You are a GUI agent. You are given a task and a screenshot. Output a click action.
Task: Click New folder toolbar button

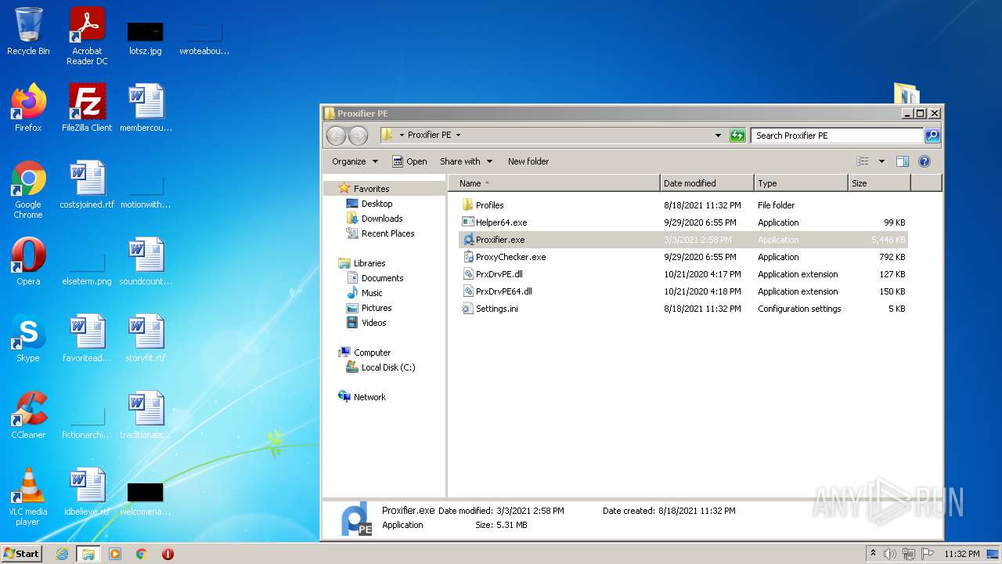click(528, 161)
